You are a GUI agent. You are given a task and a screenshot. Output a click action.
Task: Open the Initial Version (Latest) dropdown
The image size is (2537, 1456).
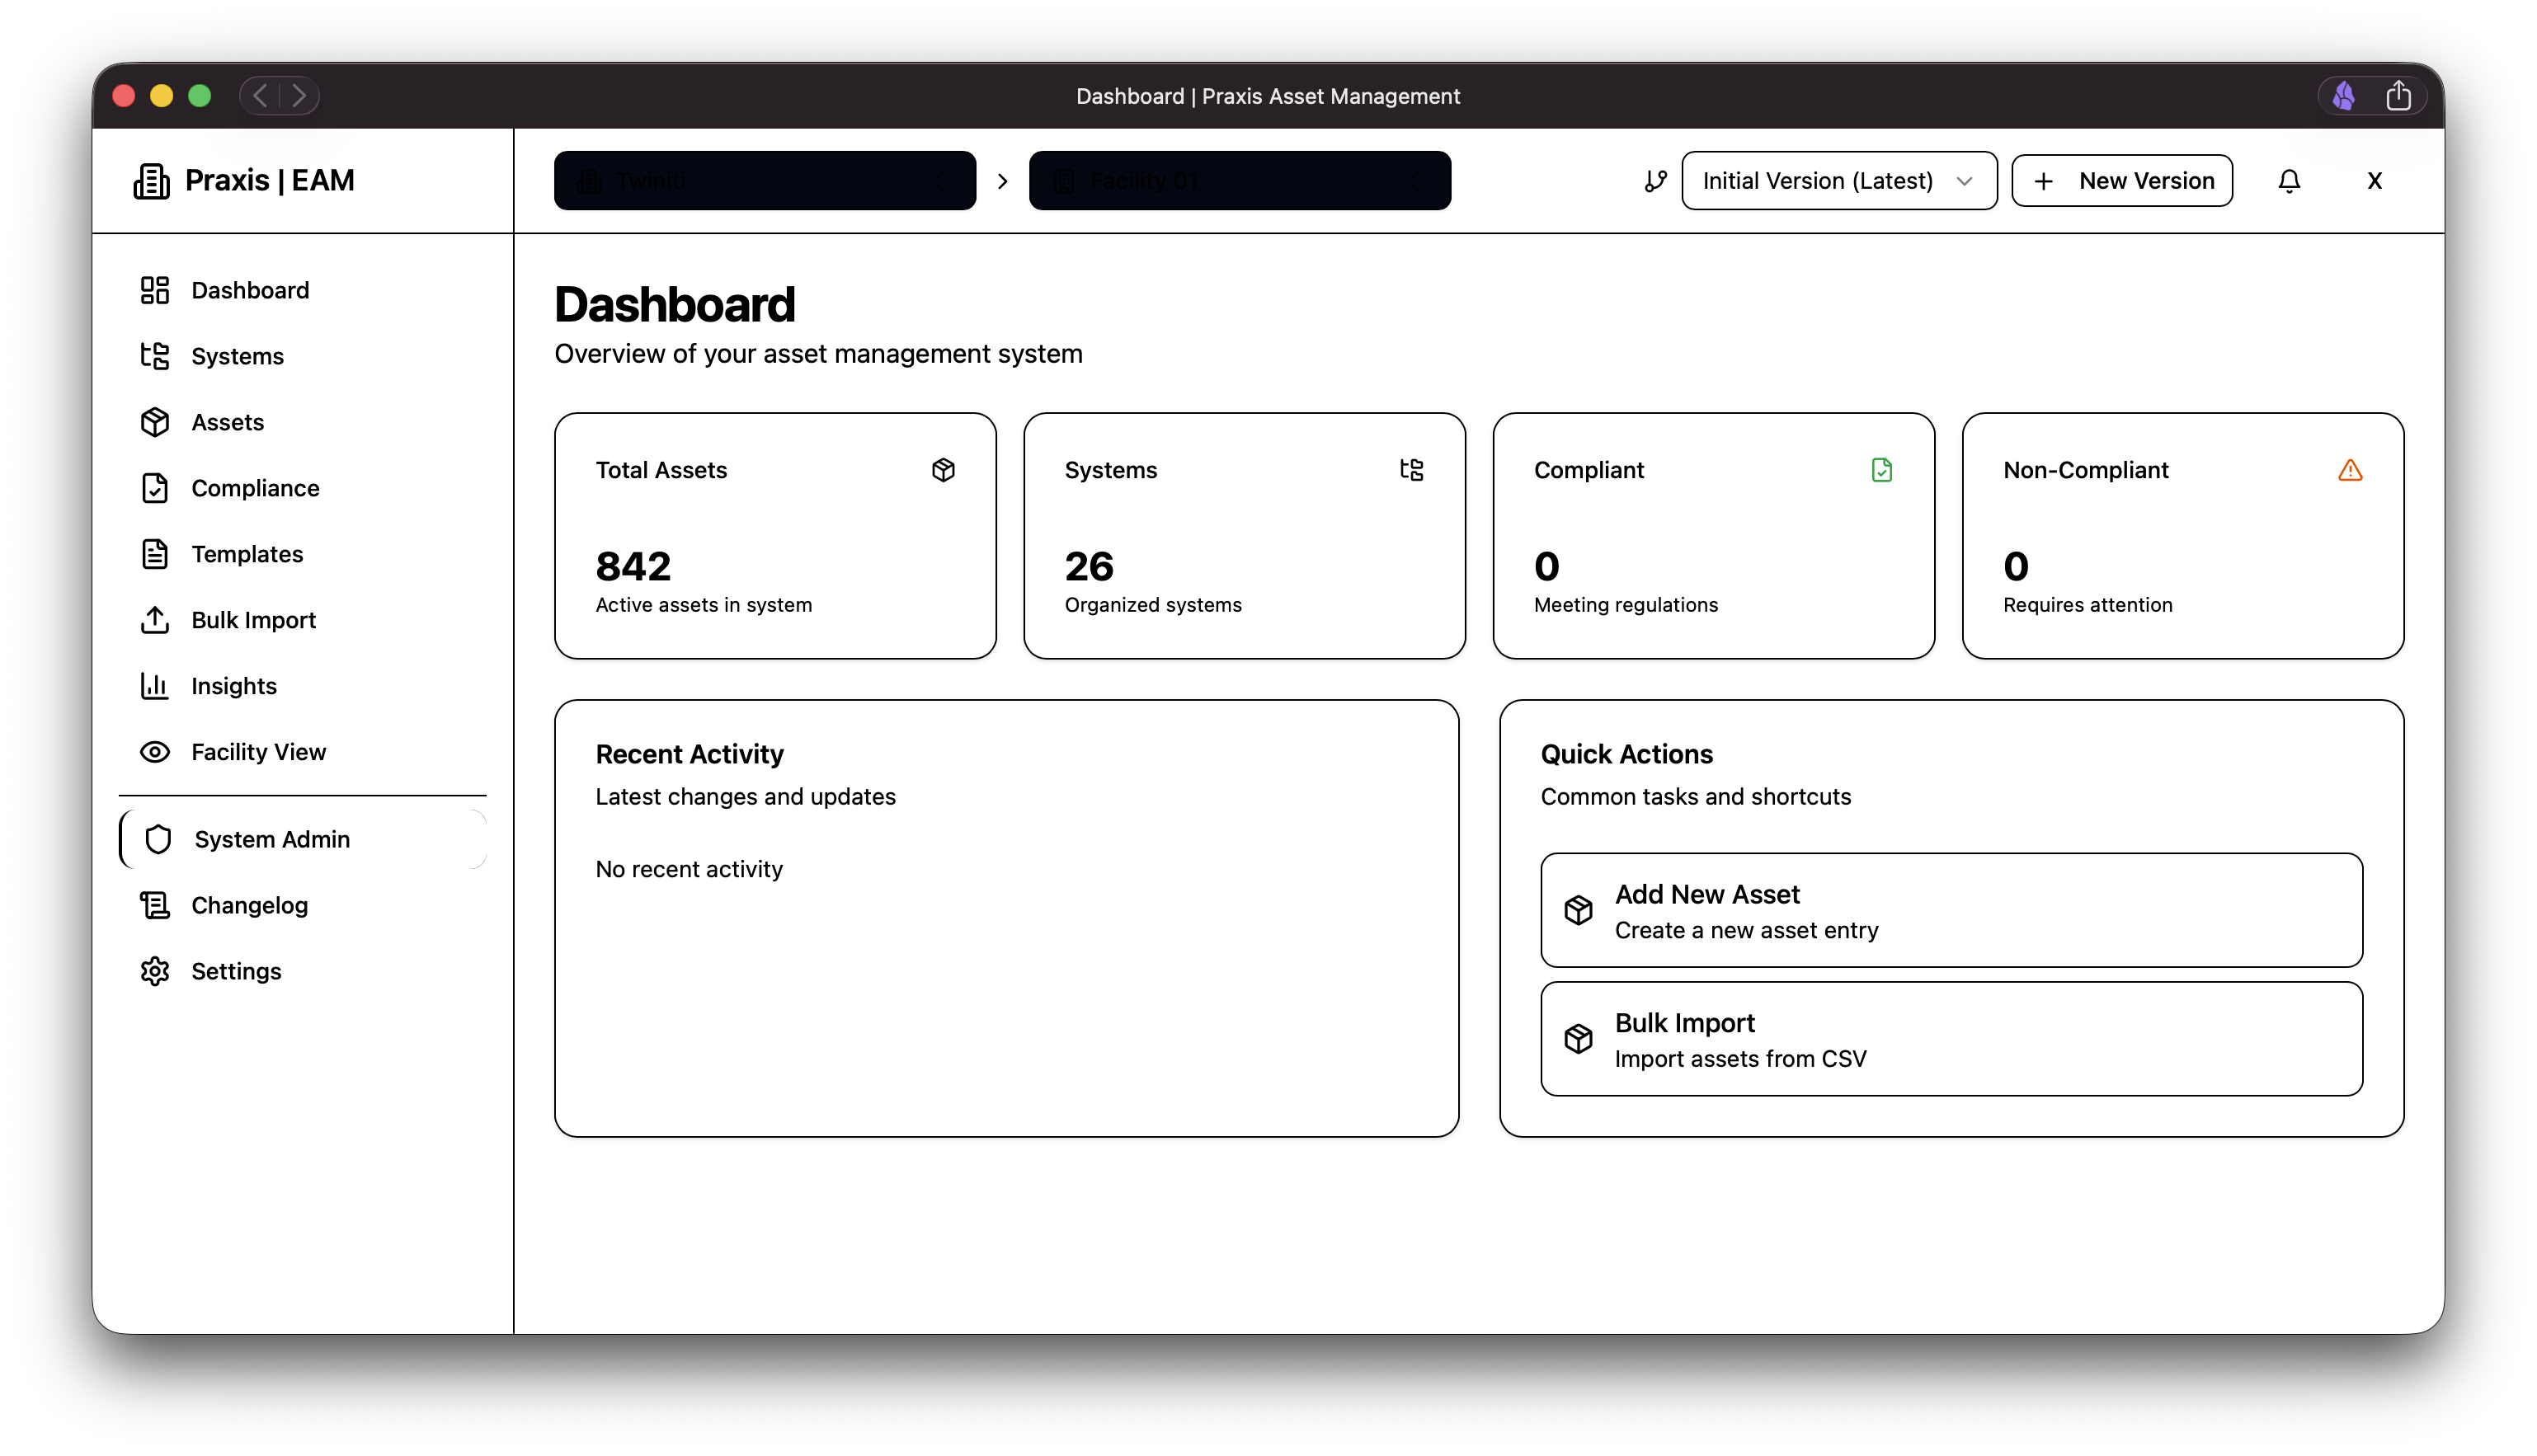click(1838, 181)
